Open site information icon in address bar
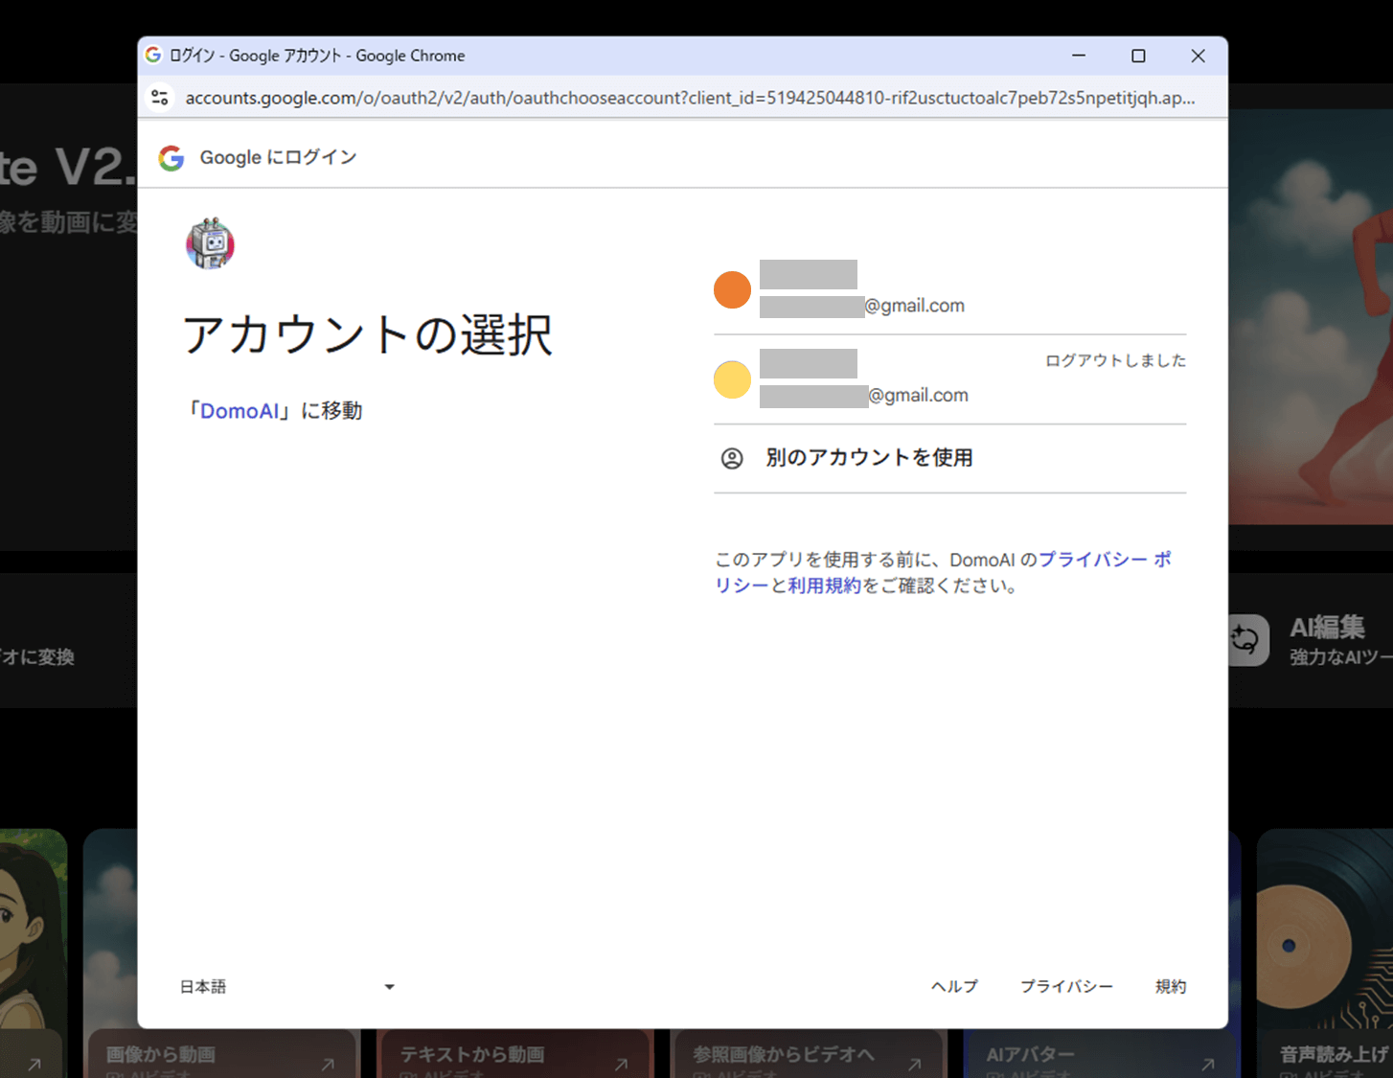This screenshot has width=1393, height=1078. click(160, 97)
